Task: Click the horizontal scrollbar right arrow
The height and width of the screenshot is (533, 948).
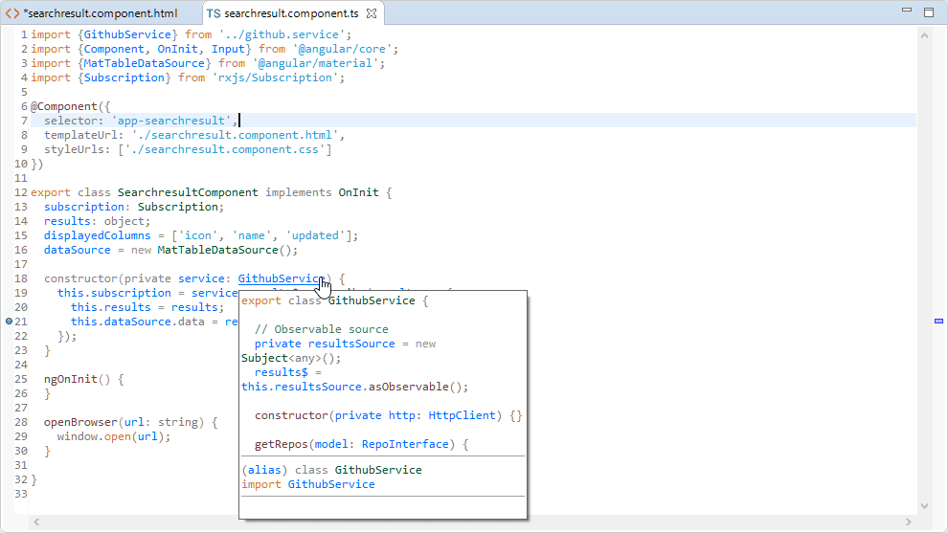Action: 908,522
